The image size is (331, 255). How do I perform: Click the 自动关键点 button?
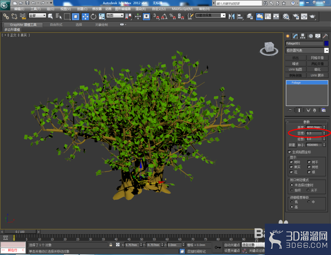point(232,245)
